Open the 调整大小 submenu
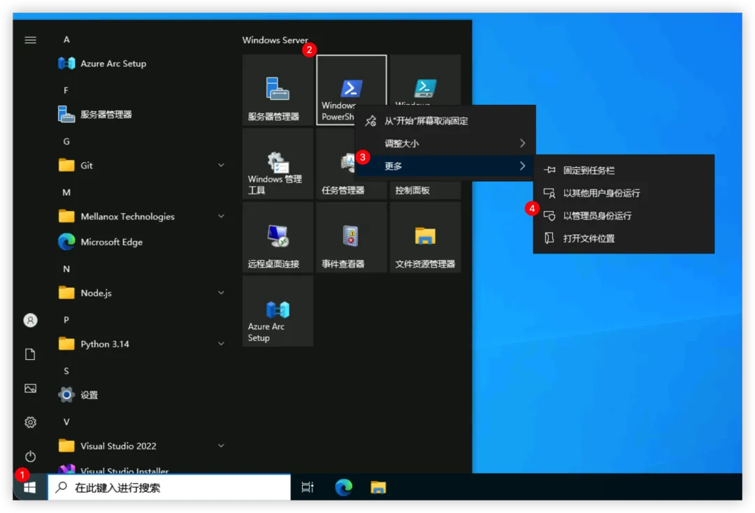The image size is (755, 513). point(445,143)
